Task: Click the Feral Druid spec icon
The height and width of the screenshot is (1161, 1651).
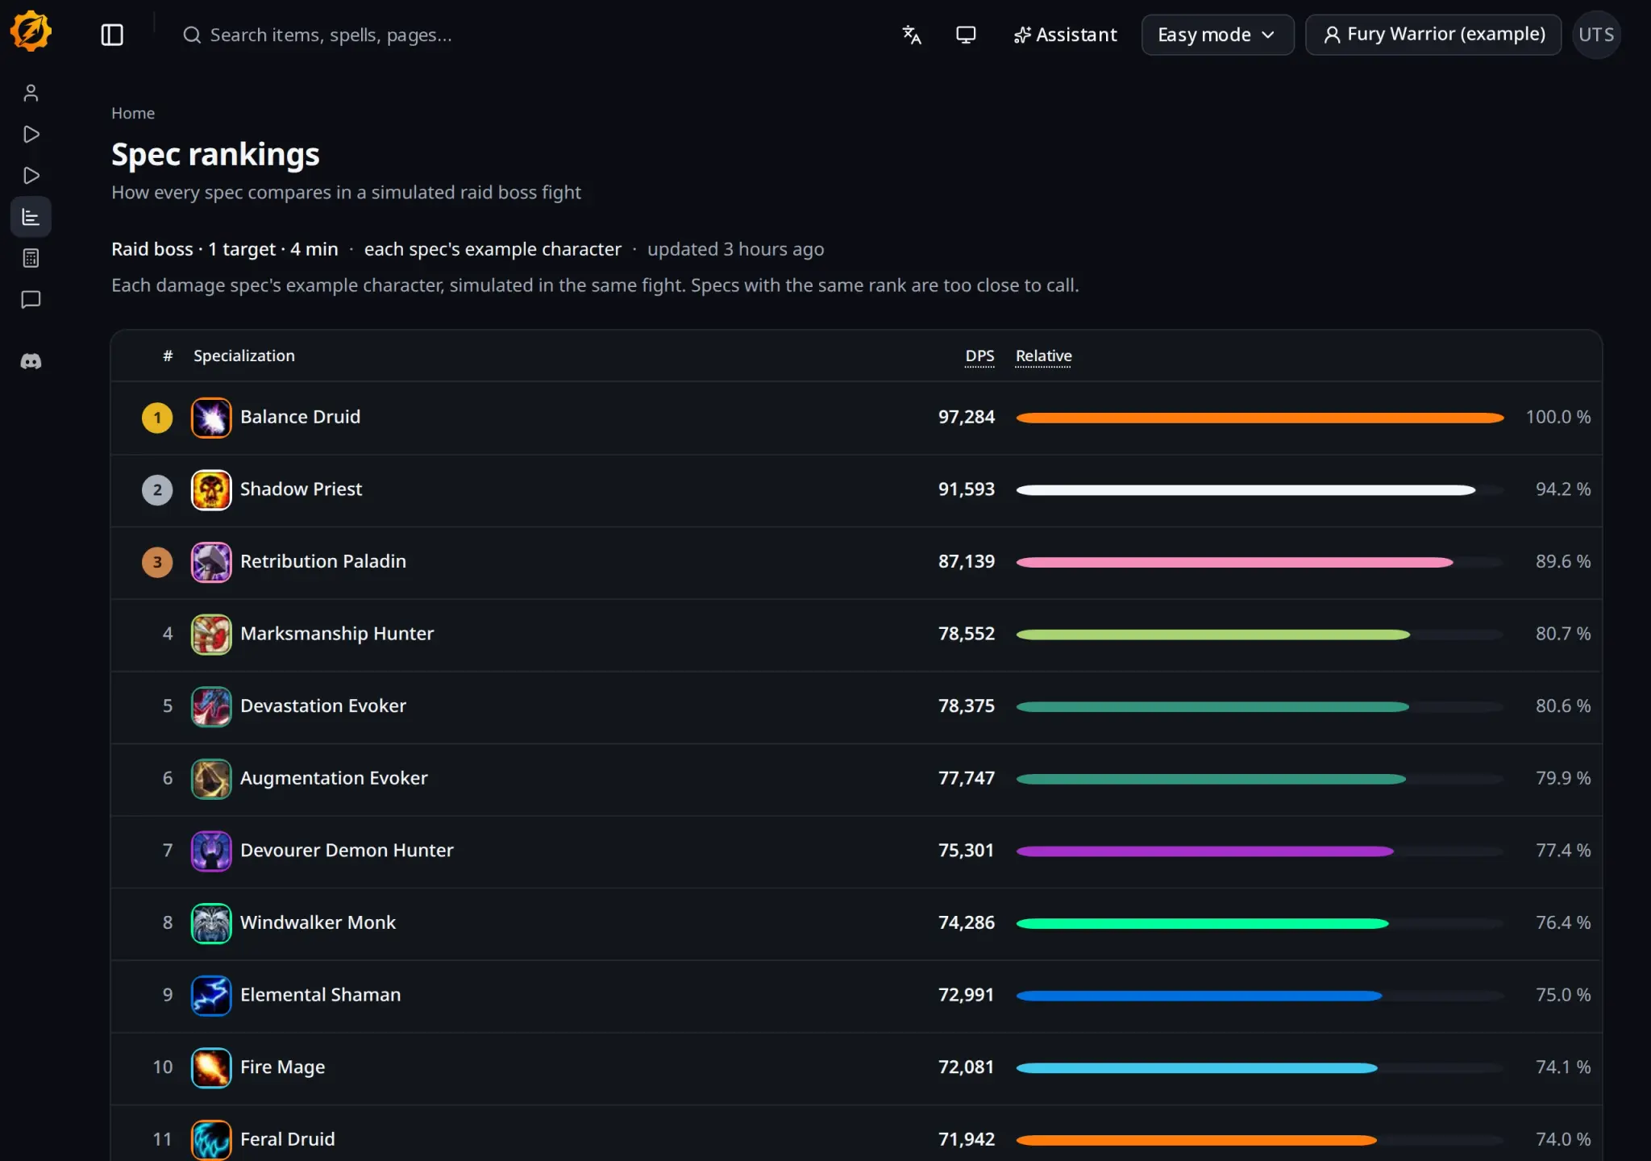Action: (211, 1139)
